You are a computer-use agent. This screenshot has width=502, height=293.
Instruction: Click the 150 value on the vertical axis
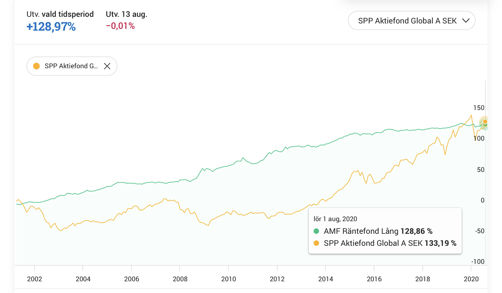pyautogui.click(x=479, y=108)
